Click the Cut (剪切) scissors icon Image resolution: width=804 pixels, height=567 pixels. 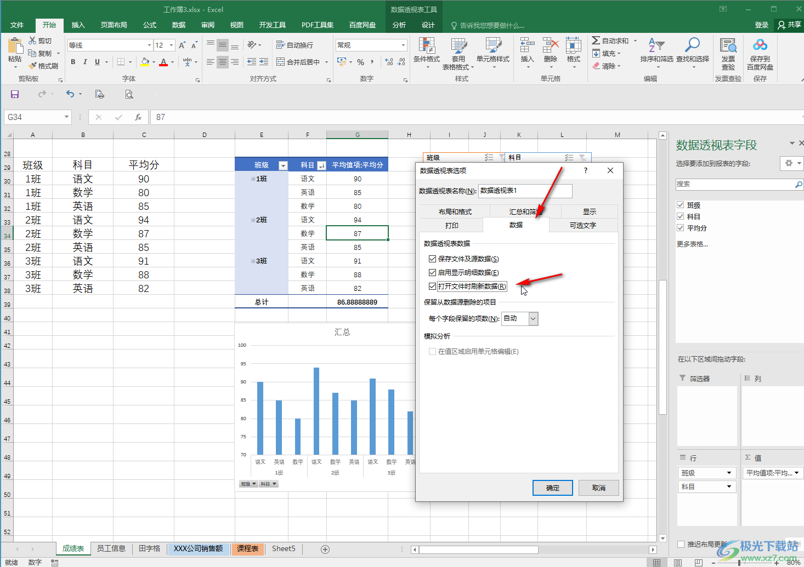pyautogui.click(x=33, y=41)
